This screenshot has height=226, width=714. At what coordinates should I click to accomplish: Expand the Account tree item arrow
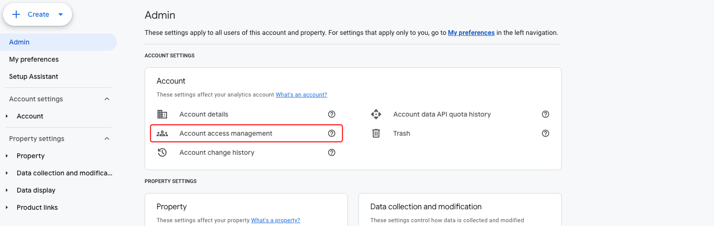(7, 116)
